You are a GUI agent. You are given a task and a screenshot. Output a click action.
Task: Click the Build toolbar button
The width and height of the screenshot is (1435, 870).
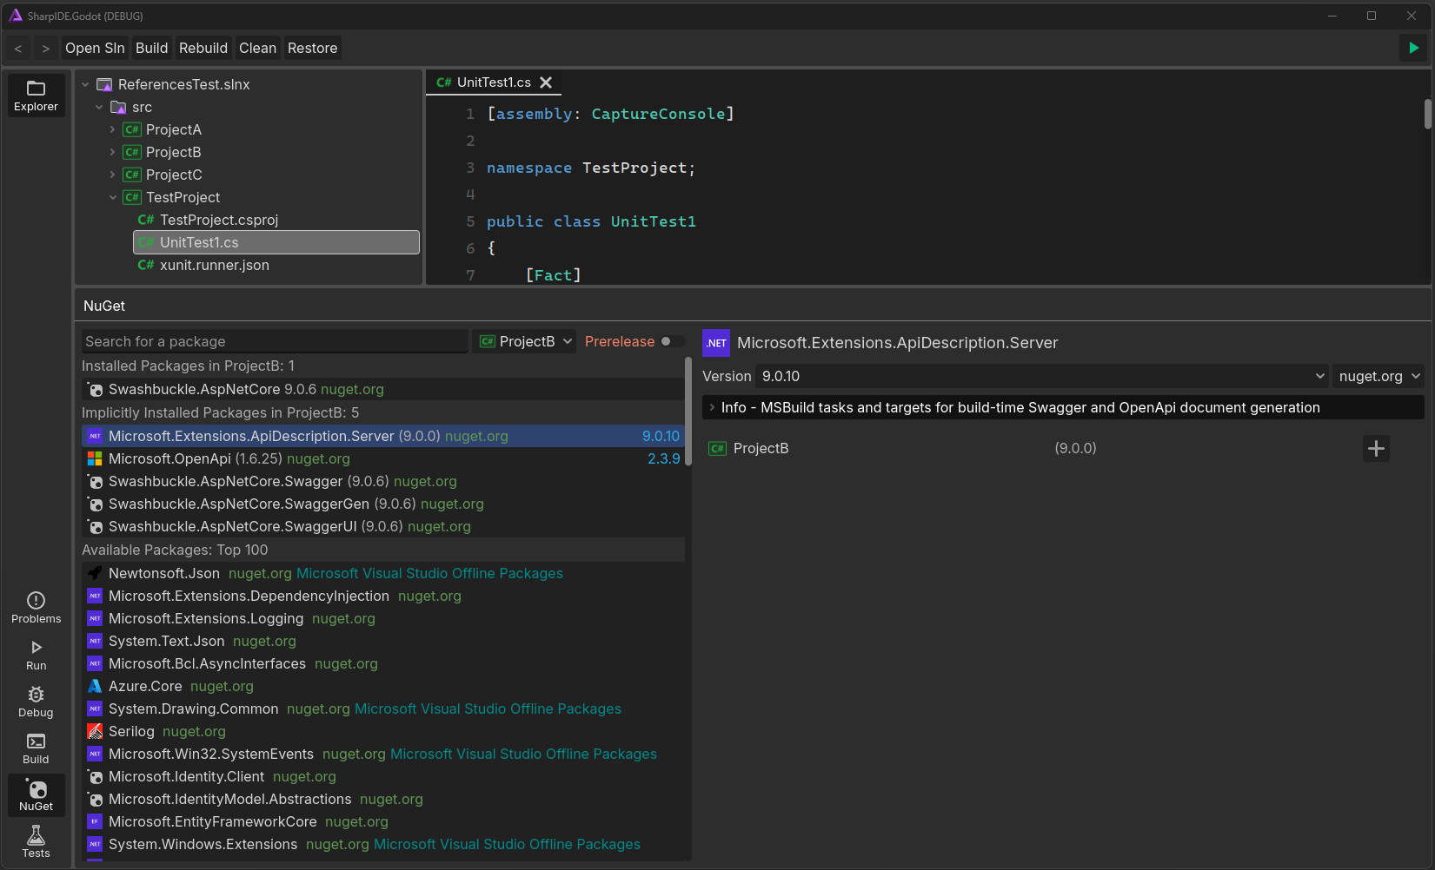coord(151,49)
